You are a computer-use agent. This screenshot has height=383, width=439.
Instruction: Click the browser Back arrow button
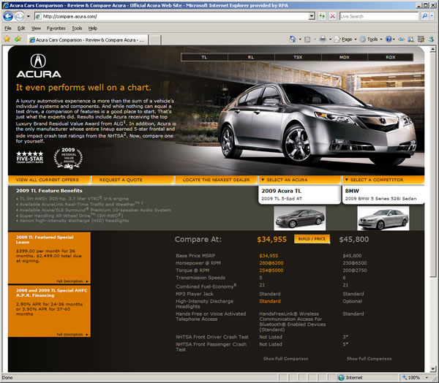(9, 15)
